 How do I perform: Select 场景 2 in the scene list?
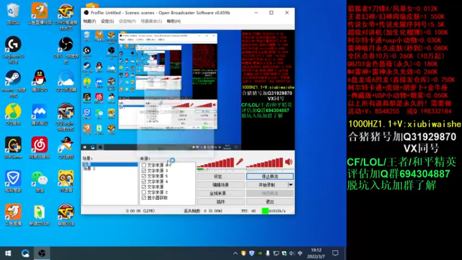tap(110, 169)
